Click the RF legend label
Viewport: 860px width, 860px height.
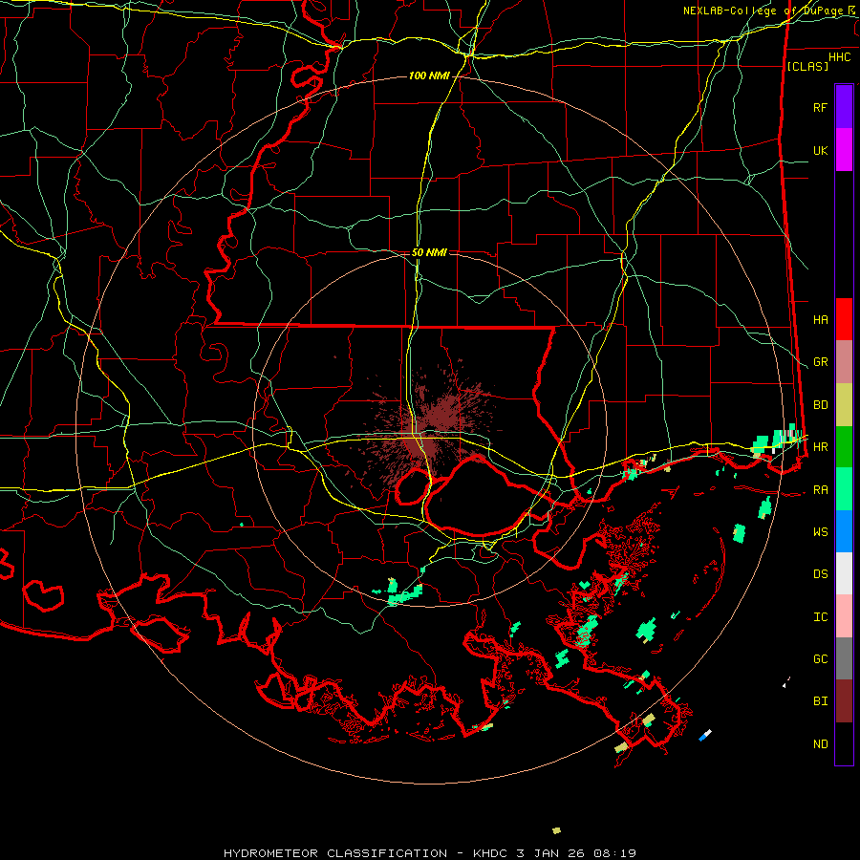[820, 107]
